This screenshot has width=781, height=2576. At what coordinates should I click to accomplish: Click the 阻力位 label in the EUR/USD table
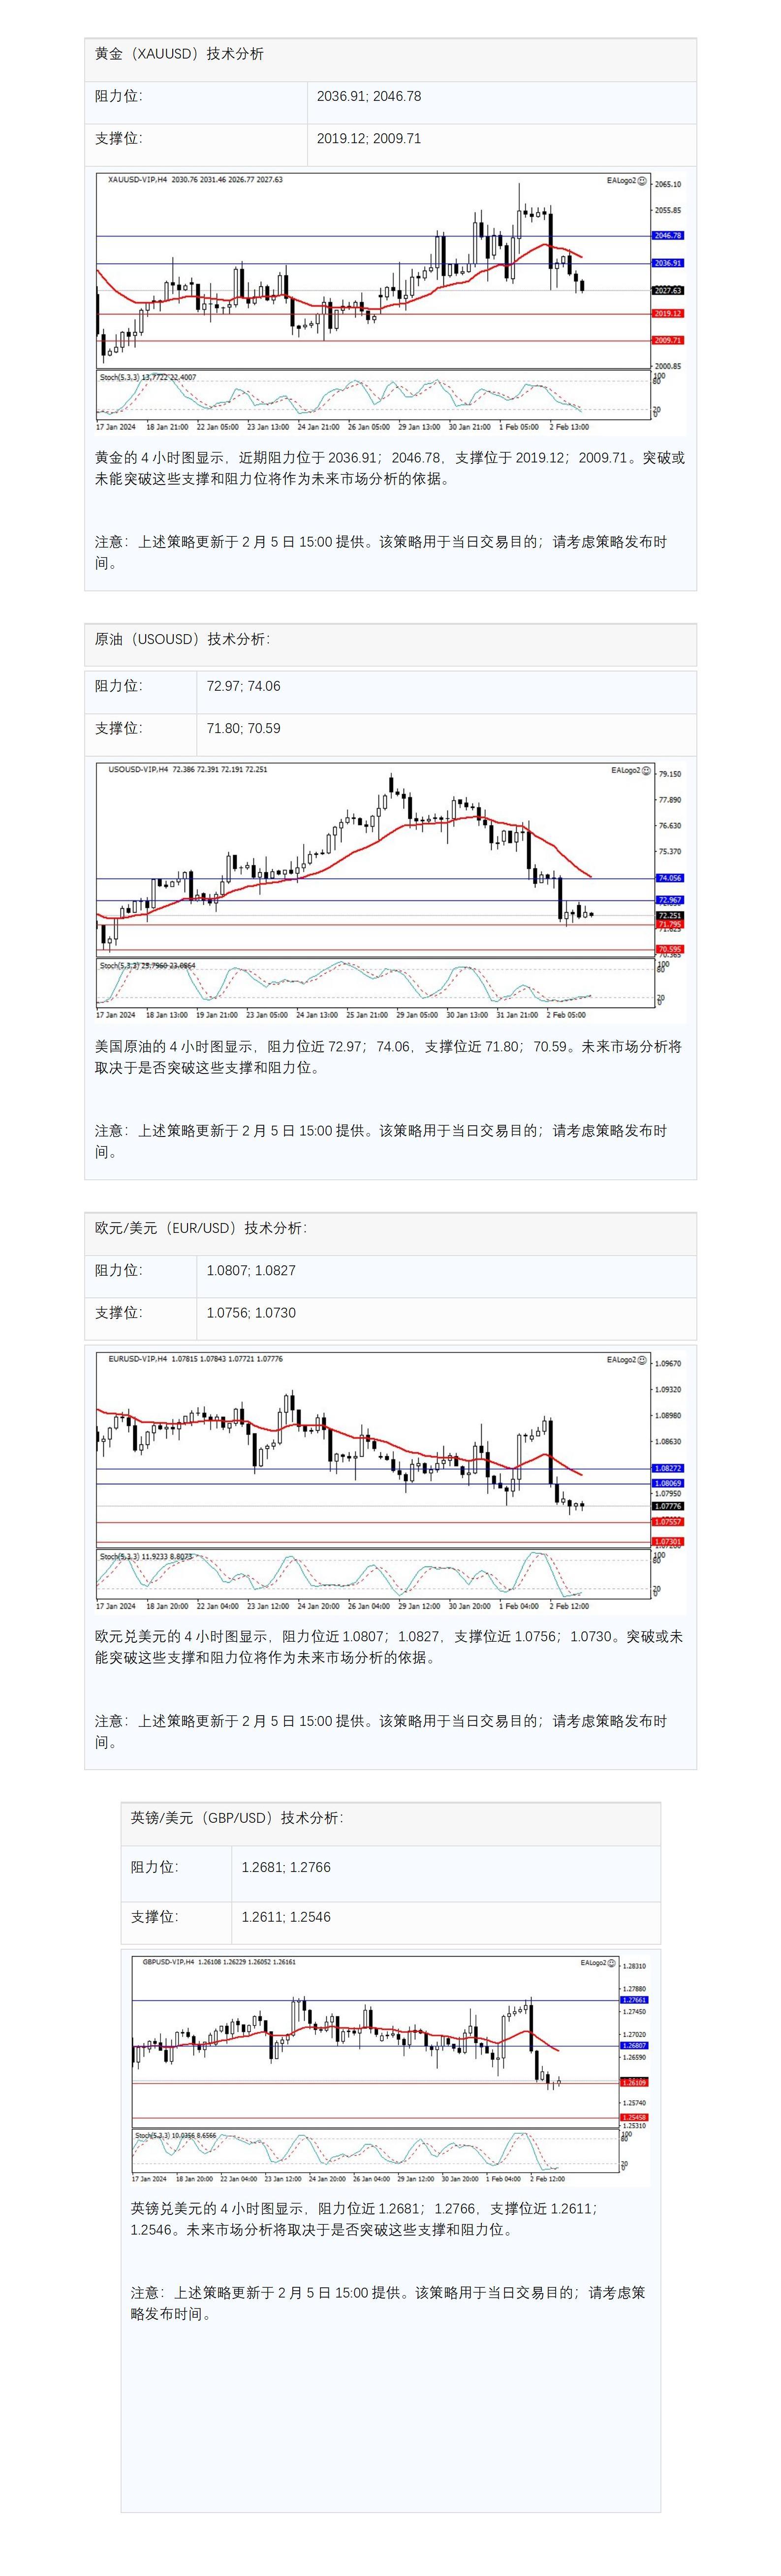(119, 1270)
